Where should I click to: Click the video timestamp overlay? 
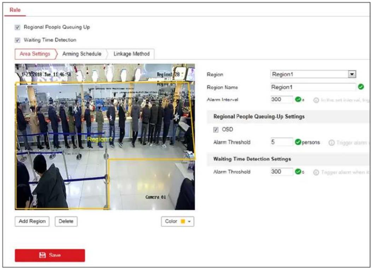click(46, 74)
